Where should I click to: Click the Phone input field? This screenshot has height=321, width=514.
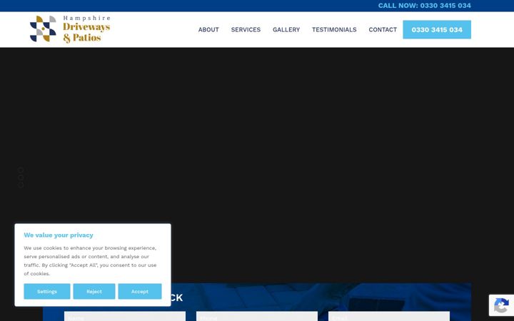pyautogui.click(x=257, y=317)
